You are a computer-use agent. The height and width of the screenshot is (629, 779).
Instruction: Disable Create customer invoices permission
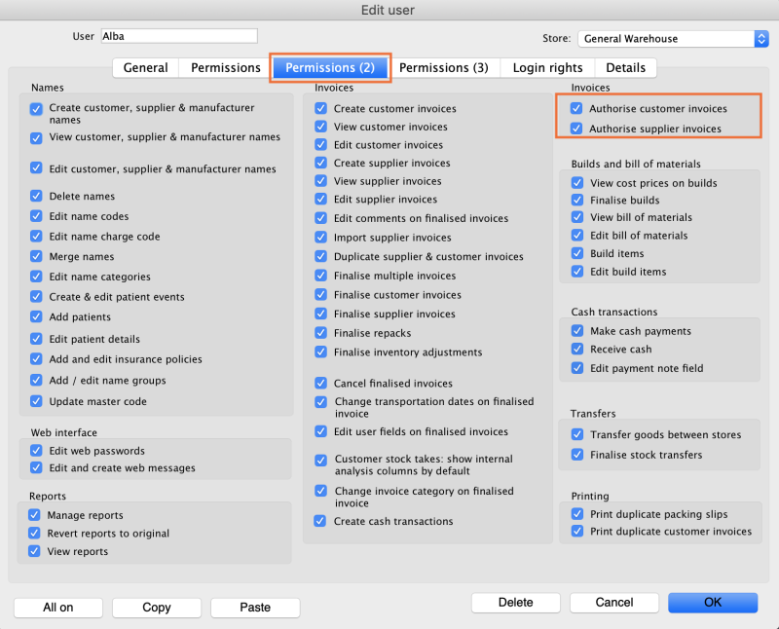[x=320, y=109]
